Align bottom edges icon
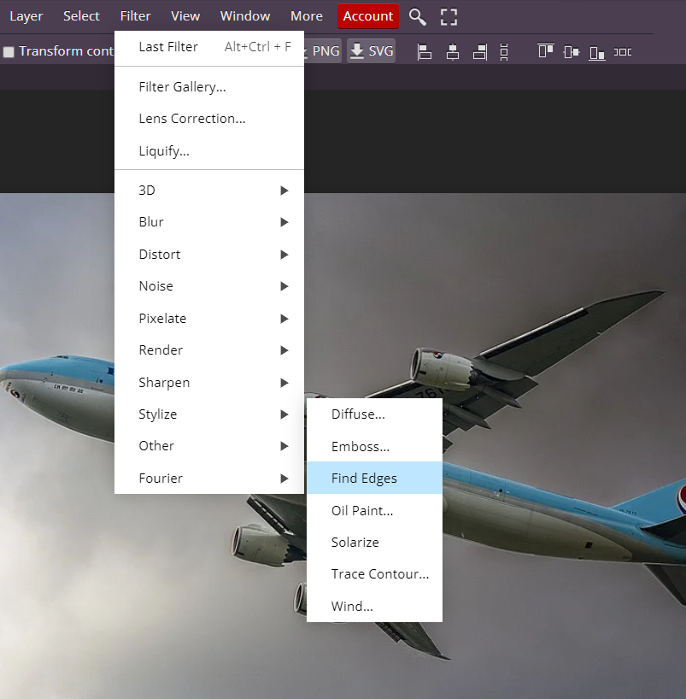Screen dimensions: 686x699 coord(597,53)
